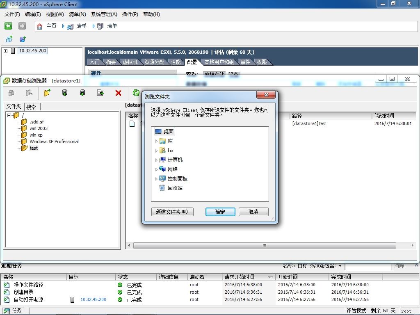The width and height of the screenshot is (420, 315).
Task: Open the 清单(N) menu
Action: pos(77,14)
